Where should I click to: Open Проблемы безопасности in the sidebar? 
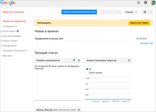(15, 51)
